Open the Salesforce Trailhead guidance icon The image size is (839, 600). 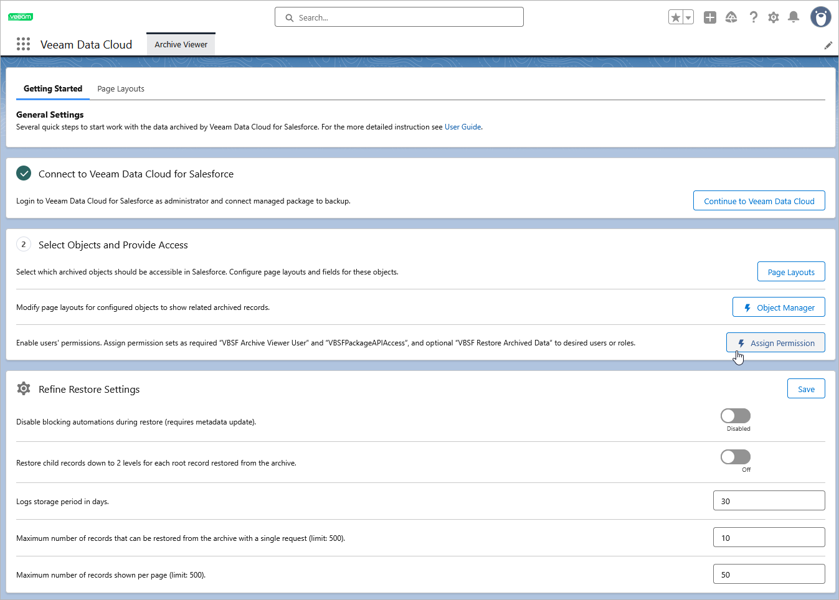(x=731, y=17)
